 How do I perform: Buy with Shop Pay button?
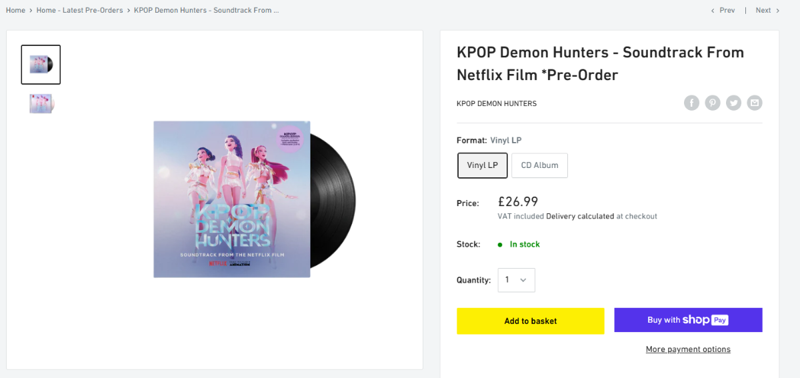point(688,320)
